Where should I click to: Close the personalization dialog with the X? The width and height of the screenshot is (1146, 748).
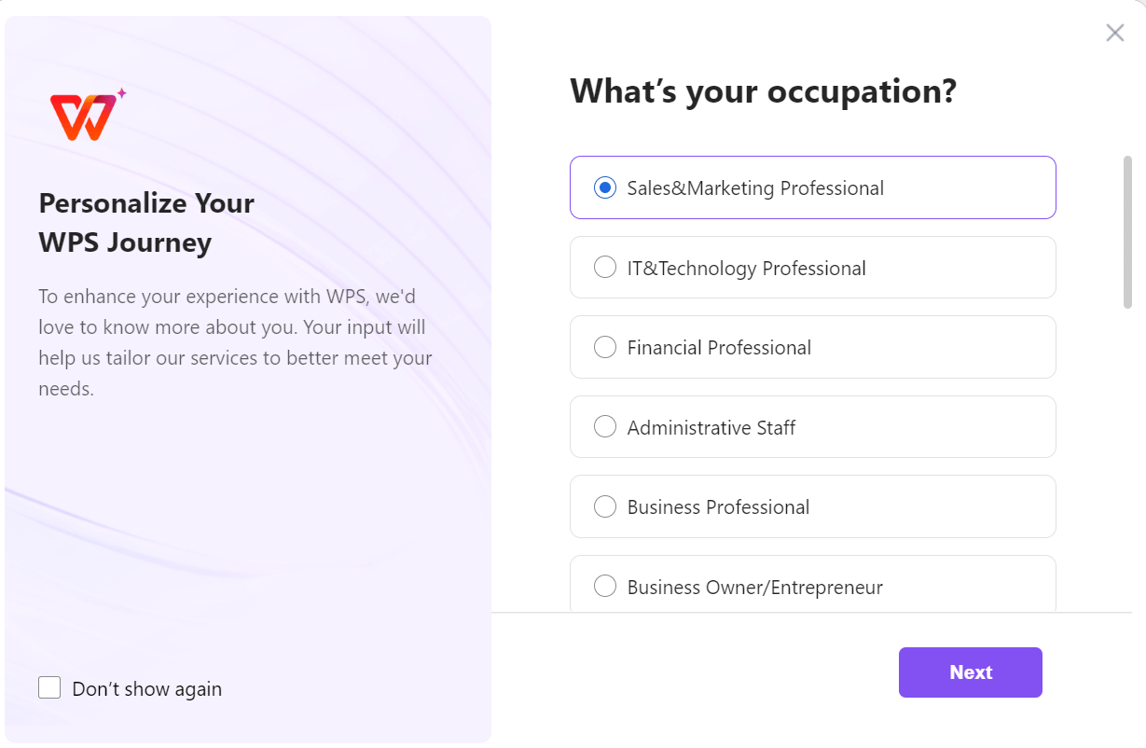click(x=1114, y=33)
